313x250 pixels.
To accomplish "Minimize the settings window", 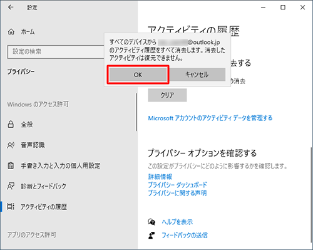I will [x=264, y=8].
